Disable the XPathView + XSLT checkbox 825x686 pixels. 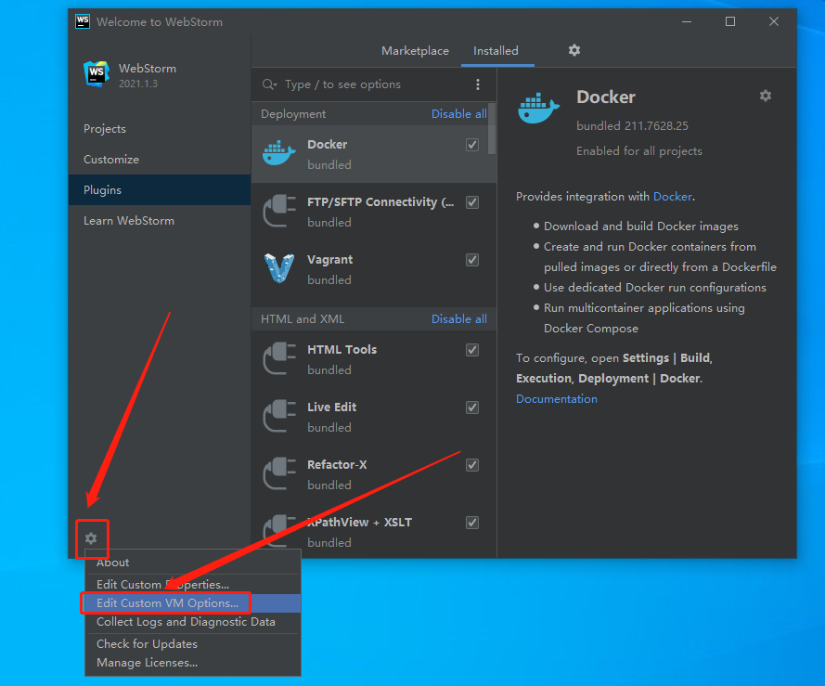[x=472, y=523]
